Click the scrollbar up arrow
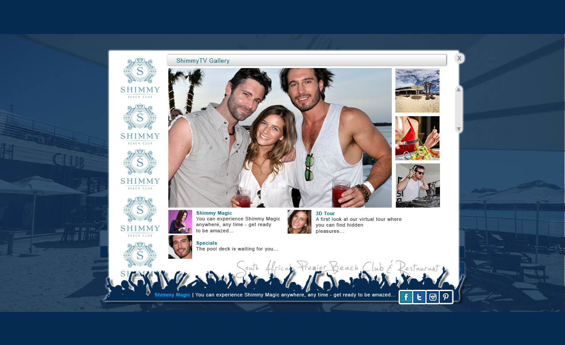Viewport: 565px width, 345px height. 459,90
